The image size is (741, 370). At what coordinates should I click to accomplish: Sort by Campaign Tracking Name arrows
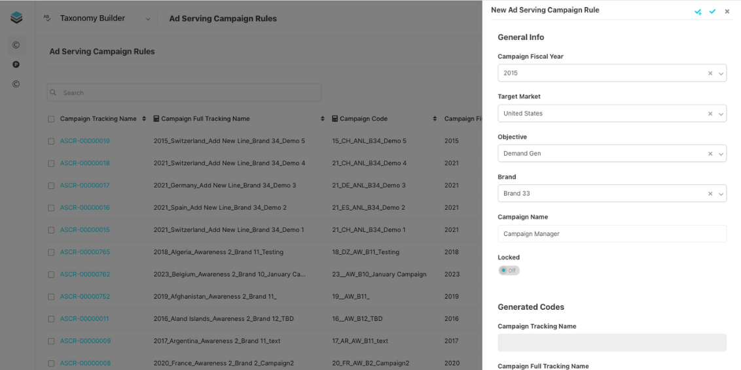[x=144, y=119]
